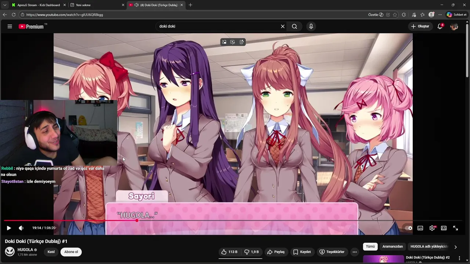Select the Tümü filter chip
The width and height of the screenshot is (470, 264).
(x=370, y=247)
